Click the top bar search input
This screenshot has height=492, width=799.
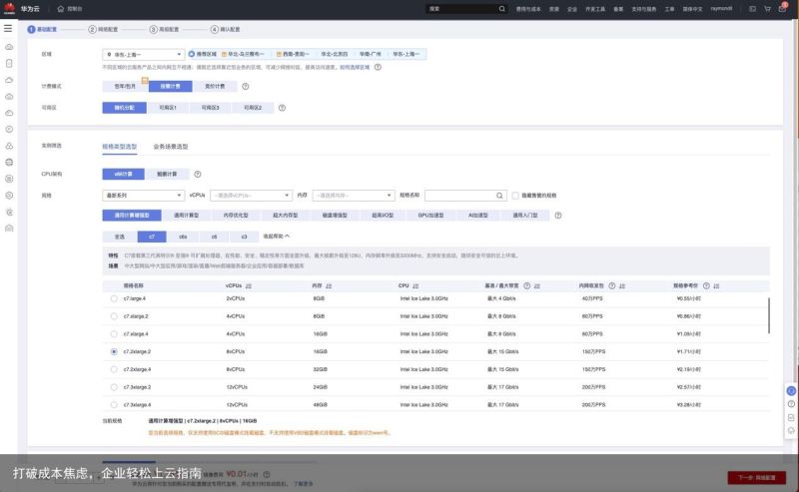(466, 9)
